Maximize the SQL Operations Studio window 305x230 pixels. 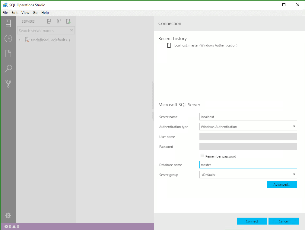click(x=284, y=5)
